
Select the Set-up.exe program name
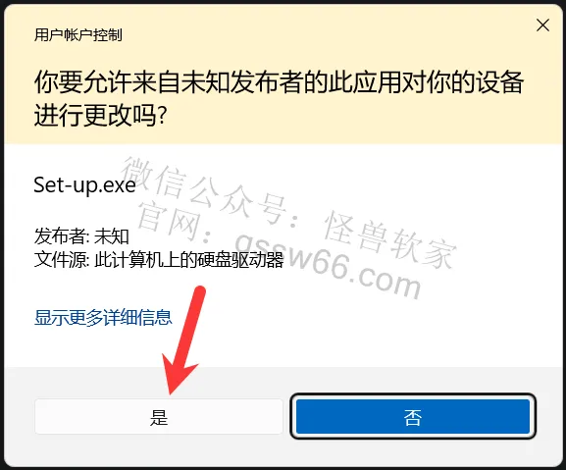tap(84, 184)
